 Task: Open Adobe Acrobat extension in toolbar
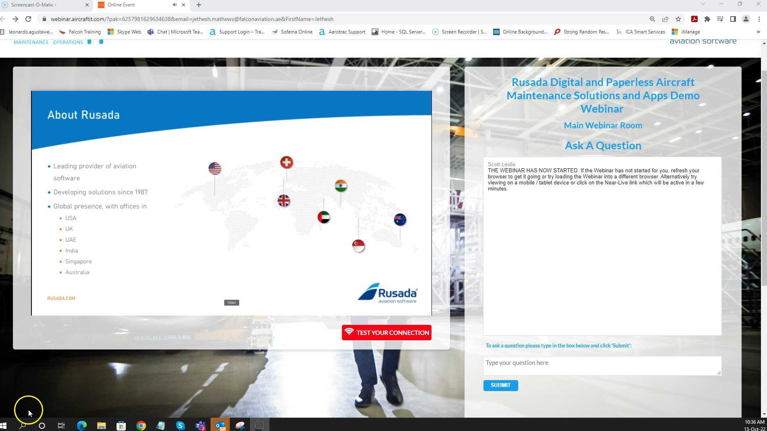pyautogui.click(x=695, y=19)
